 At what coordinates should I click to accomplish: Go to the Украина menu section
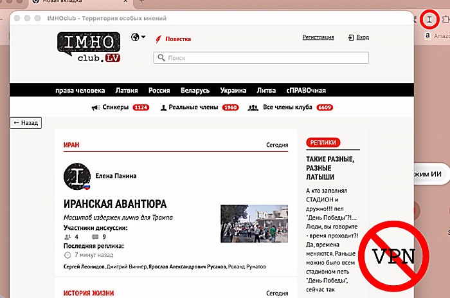coord(233,90)
